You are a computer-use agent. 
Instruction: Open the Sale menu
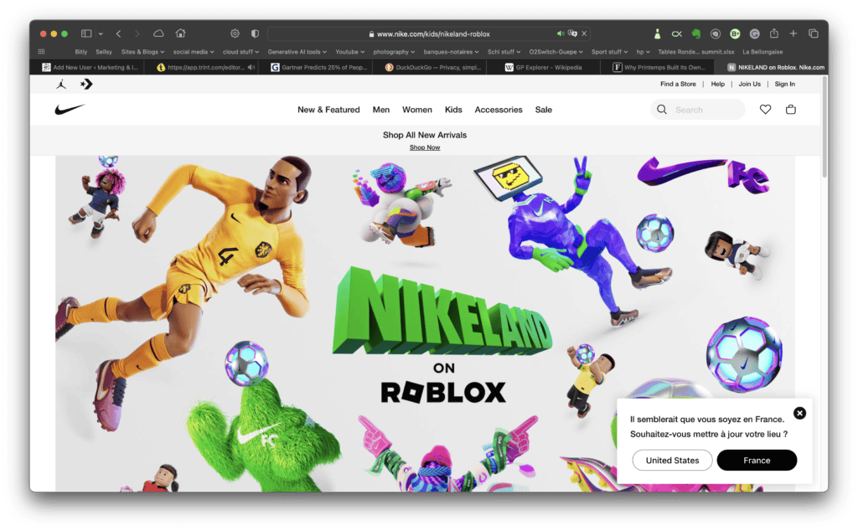point(543,110)
